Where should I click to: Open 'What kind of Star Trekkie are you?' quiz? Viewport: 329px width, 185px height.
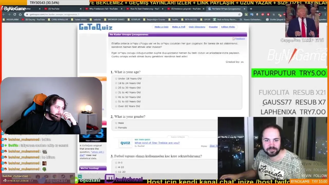[157, 143]
